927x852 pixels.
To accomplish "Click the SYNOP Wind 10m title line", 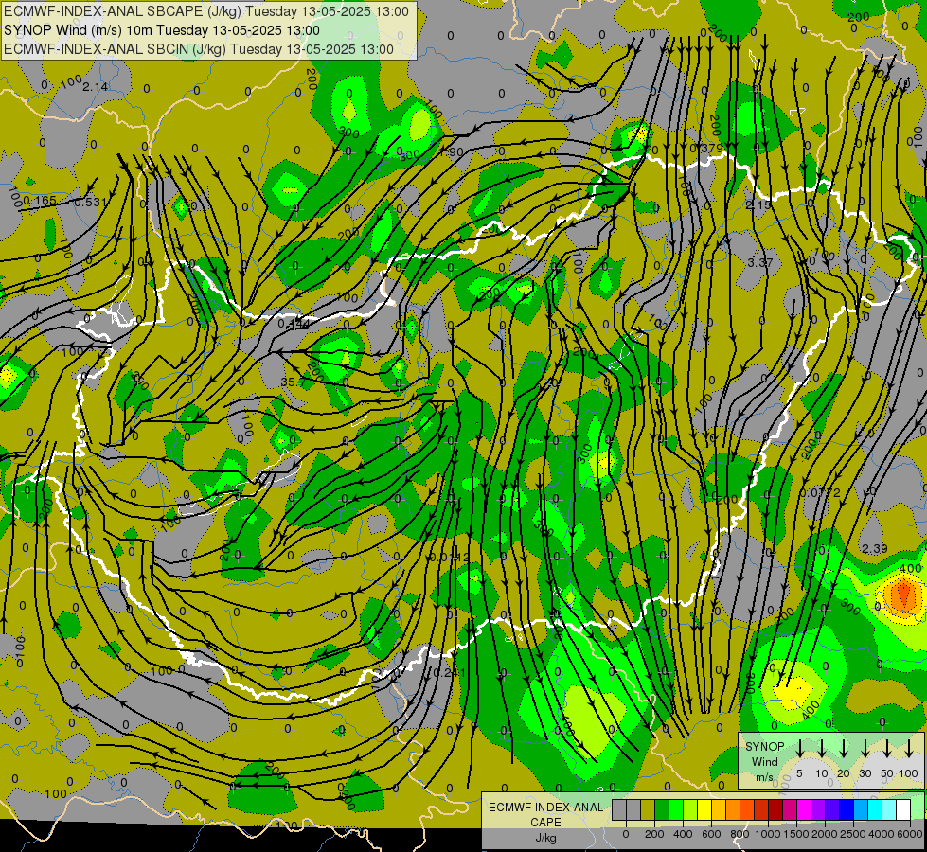I will coord(161,30).
